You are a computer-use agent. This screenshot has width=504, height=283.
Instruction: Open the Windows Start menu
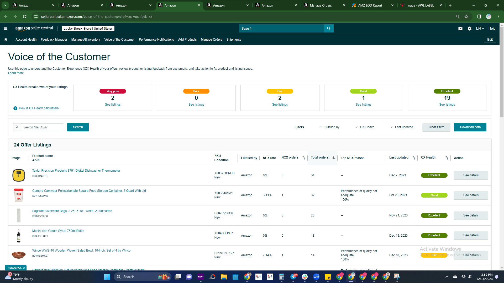click(107, 277)
